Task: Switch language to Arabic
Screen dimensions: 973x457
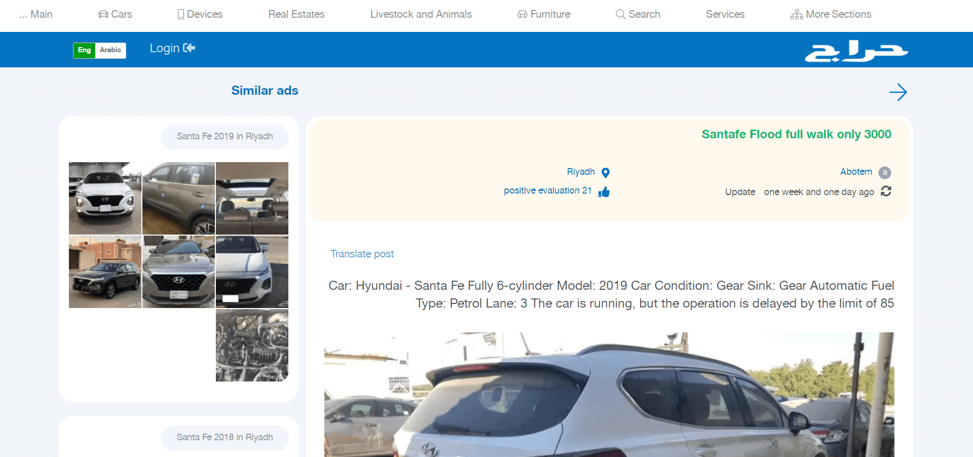Action: 110,50
